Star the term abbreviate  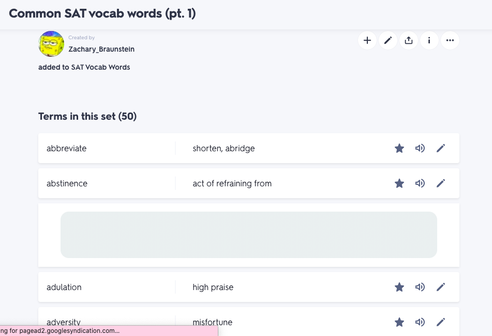pyautogui.click(x=399, y=149)
